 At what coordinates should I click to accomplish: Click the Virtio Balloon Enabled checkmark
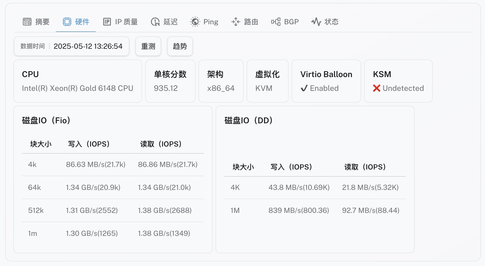point(304,88)
